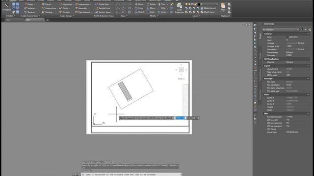Select the Copy tool
The image size is (314, 176).
click(139, 8)
